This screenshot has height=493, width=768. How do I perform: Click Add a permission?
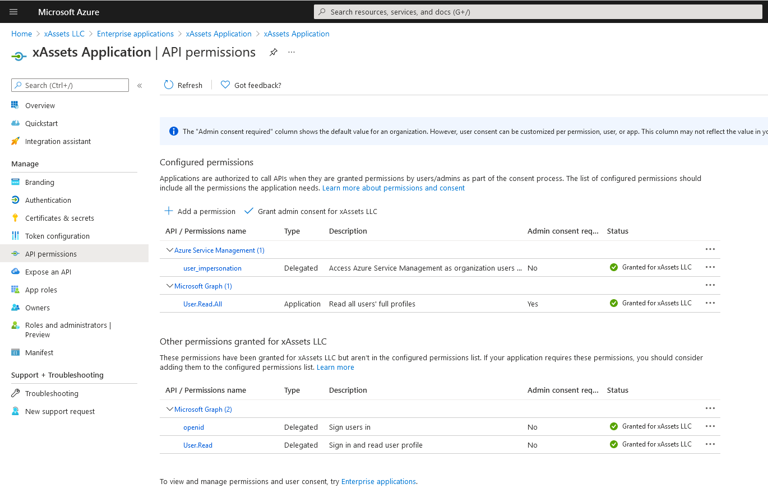pyautogui.click(x=200, y=211)
